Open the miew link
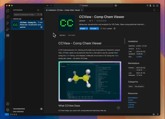165x119 pixels. tap(116, 56)
